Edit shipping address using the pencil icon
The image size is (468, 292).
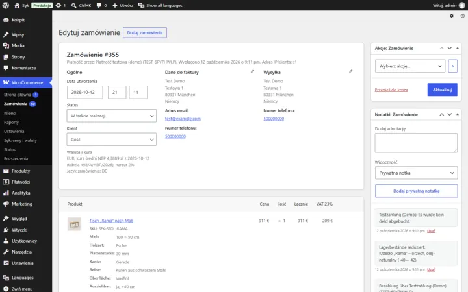tap(351, 71)
